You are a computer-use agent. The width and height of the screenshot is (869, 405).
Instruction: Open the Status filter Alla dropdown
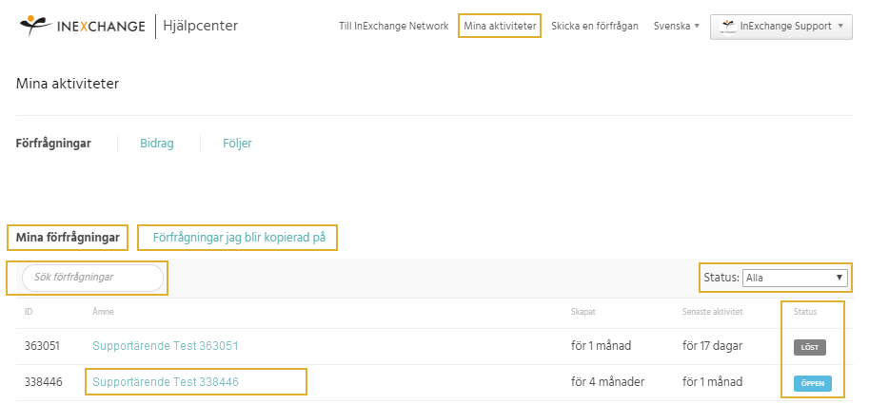[795, 278]
